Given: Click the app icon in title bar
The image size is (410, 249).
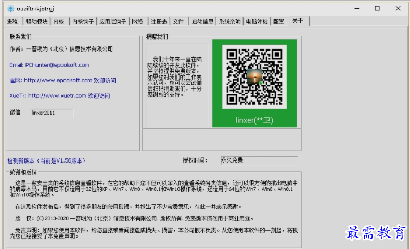Looking at the screenshot, I should pos(11,9).
